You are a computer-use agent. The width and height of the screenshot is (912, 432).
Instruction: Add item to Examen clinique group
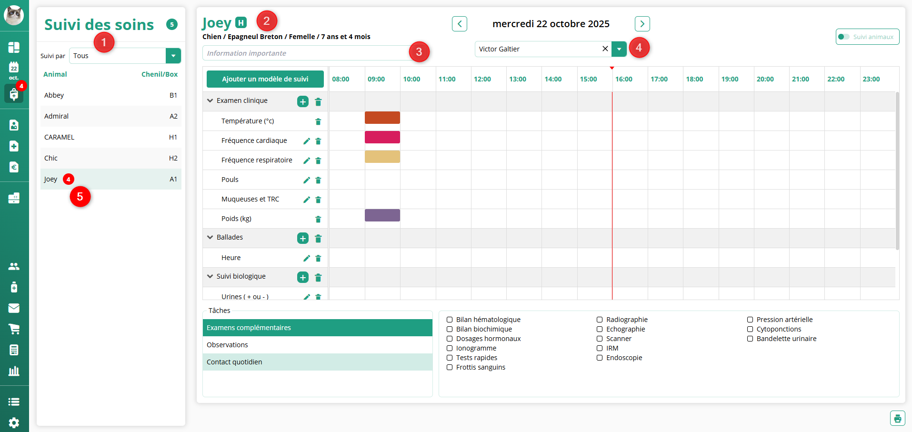[303, 101]
